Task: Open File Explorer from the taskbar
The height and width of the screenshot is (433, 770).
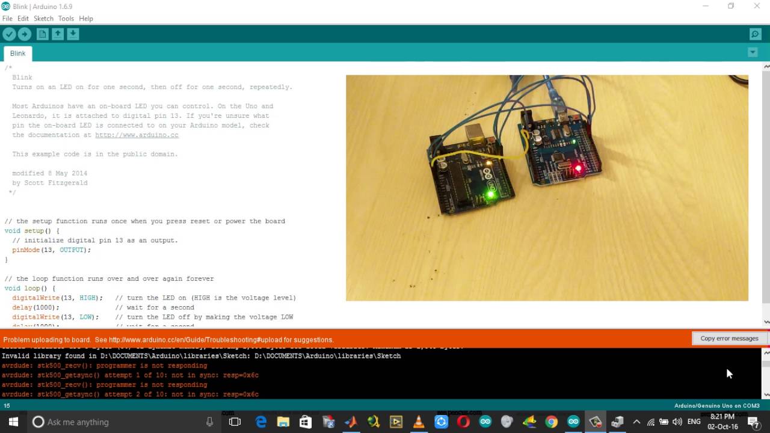Action: tap(283, 422)
